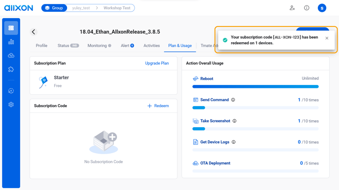Click the OTA Deployment usage bar
Viewport: 339px width, 190px height.
click(x=256, y=171)
